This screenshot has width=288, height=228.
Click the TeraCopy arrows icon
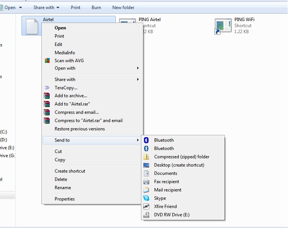pyautogui.click(x=47, y=88)
